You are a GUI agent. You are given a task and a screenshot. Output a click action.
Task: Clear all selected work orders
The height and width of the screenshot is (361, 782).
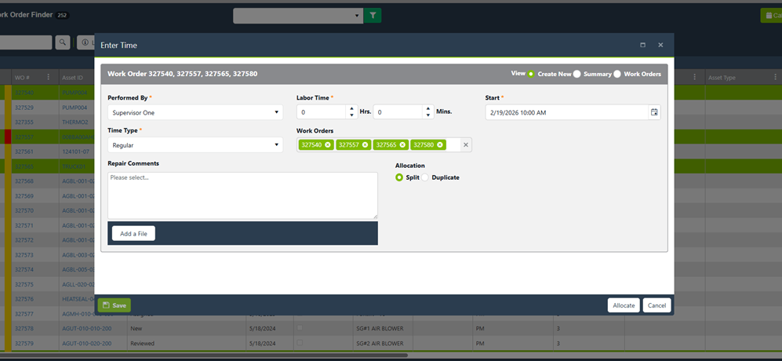pos(465,145)
